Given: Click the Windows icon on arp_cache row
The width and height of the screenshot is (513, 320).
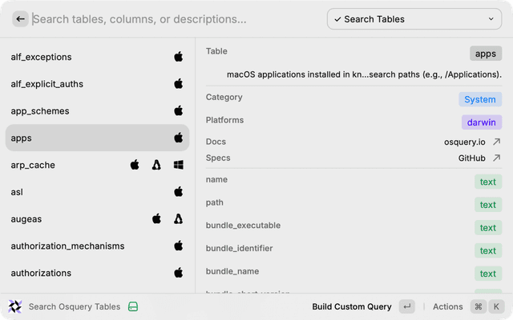Looking at the screenshot, I should pos(179,165).
